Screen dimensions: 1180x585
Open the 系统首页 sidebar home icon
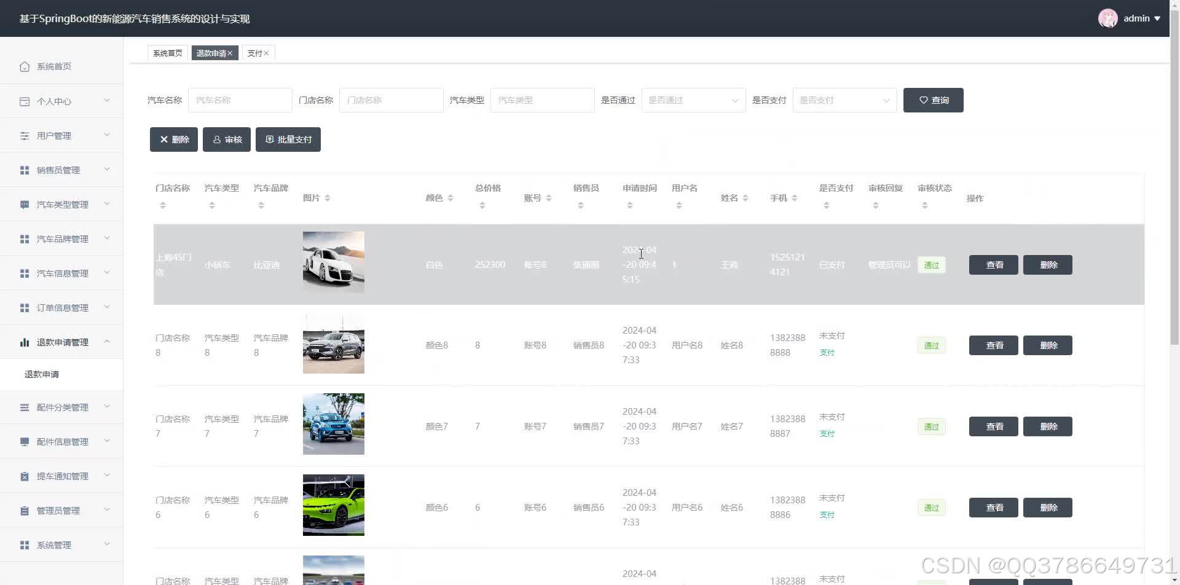click(25, 66)
